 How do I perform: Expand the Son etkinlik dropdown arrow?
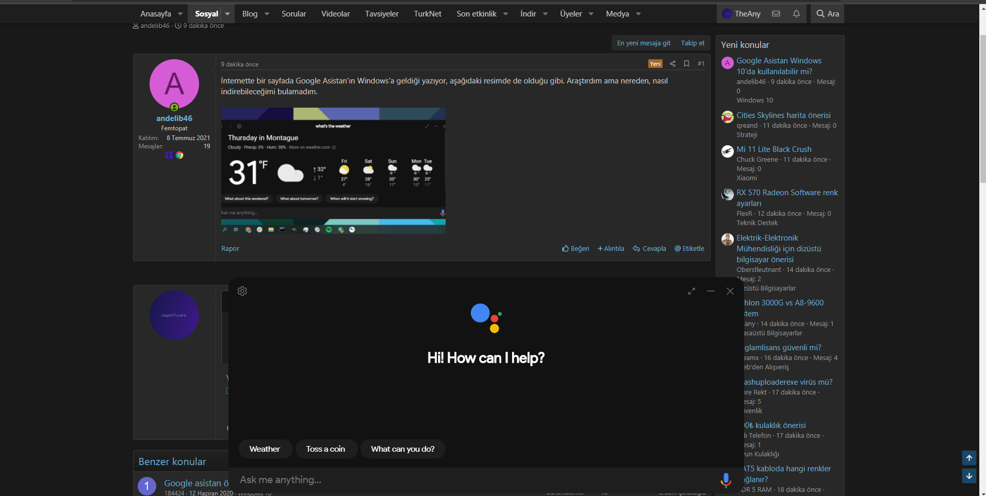(x=505, y=14)
